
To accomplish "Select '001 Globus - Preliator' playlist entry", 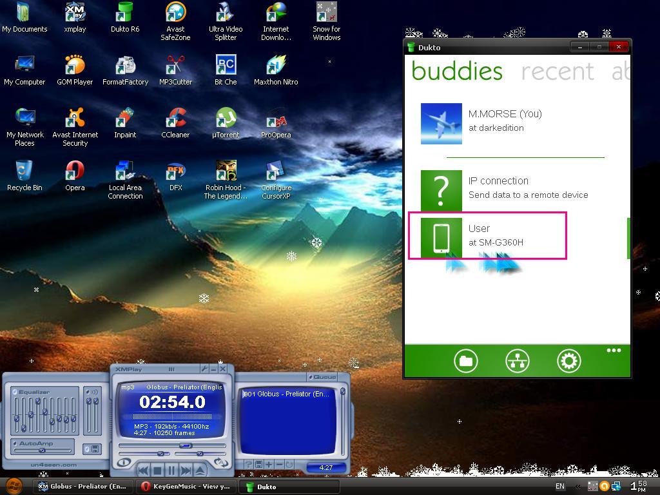I will pos(287,394).
